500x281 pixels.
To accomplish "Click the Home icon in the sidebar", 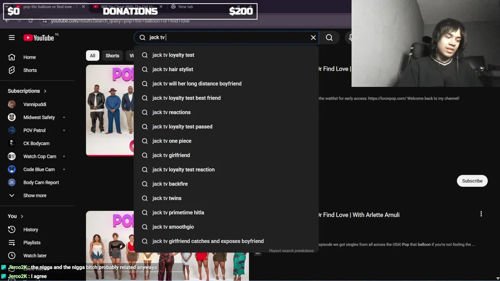I will point(12,57).
